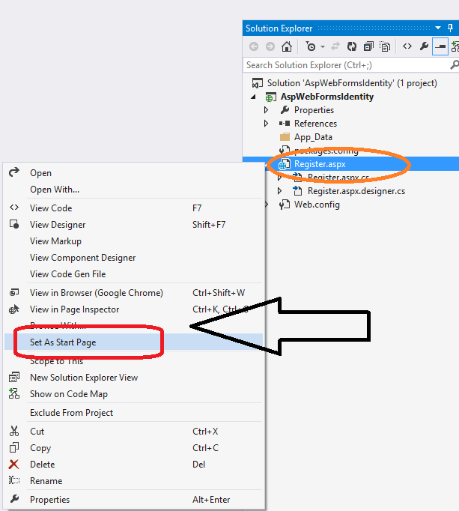
Task: Click the scissors Cut icon
Action: pyautogui.click(x=14, y=431)
